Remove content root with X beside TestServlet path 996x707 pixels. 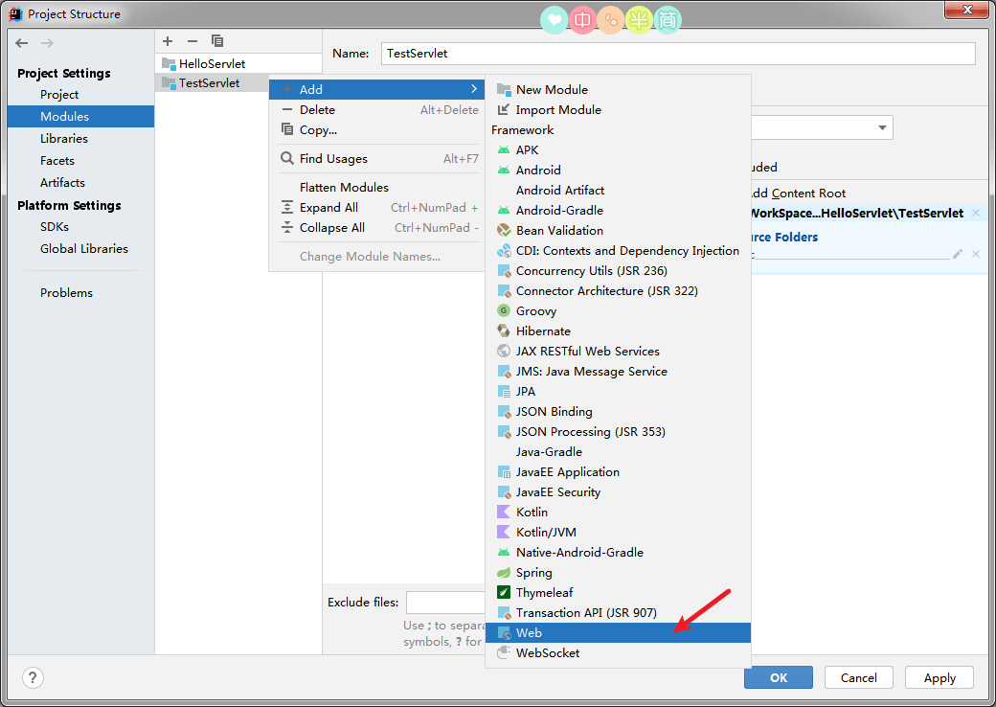tap(976, 213)
